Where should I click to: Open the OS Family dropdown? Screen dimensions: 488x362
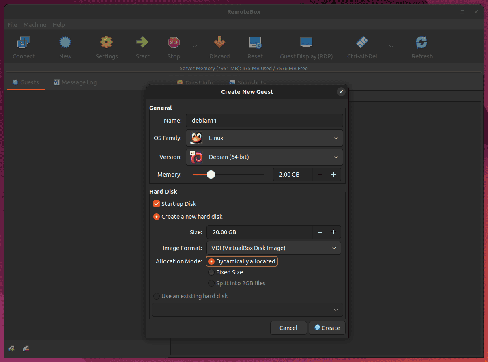point(264,138)
